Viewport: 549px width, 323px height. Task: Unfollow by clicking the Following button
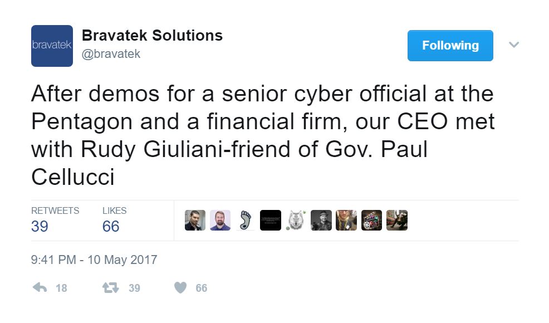tap(450, 46)
